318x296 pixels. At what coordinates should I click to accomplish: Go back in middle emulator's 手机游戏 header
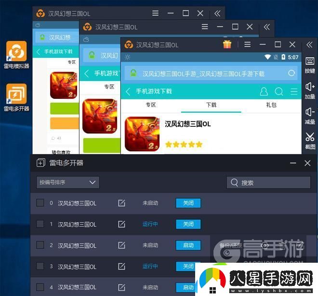point(87,73)
